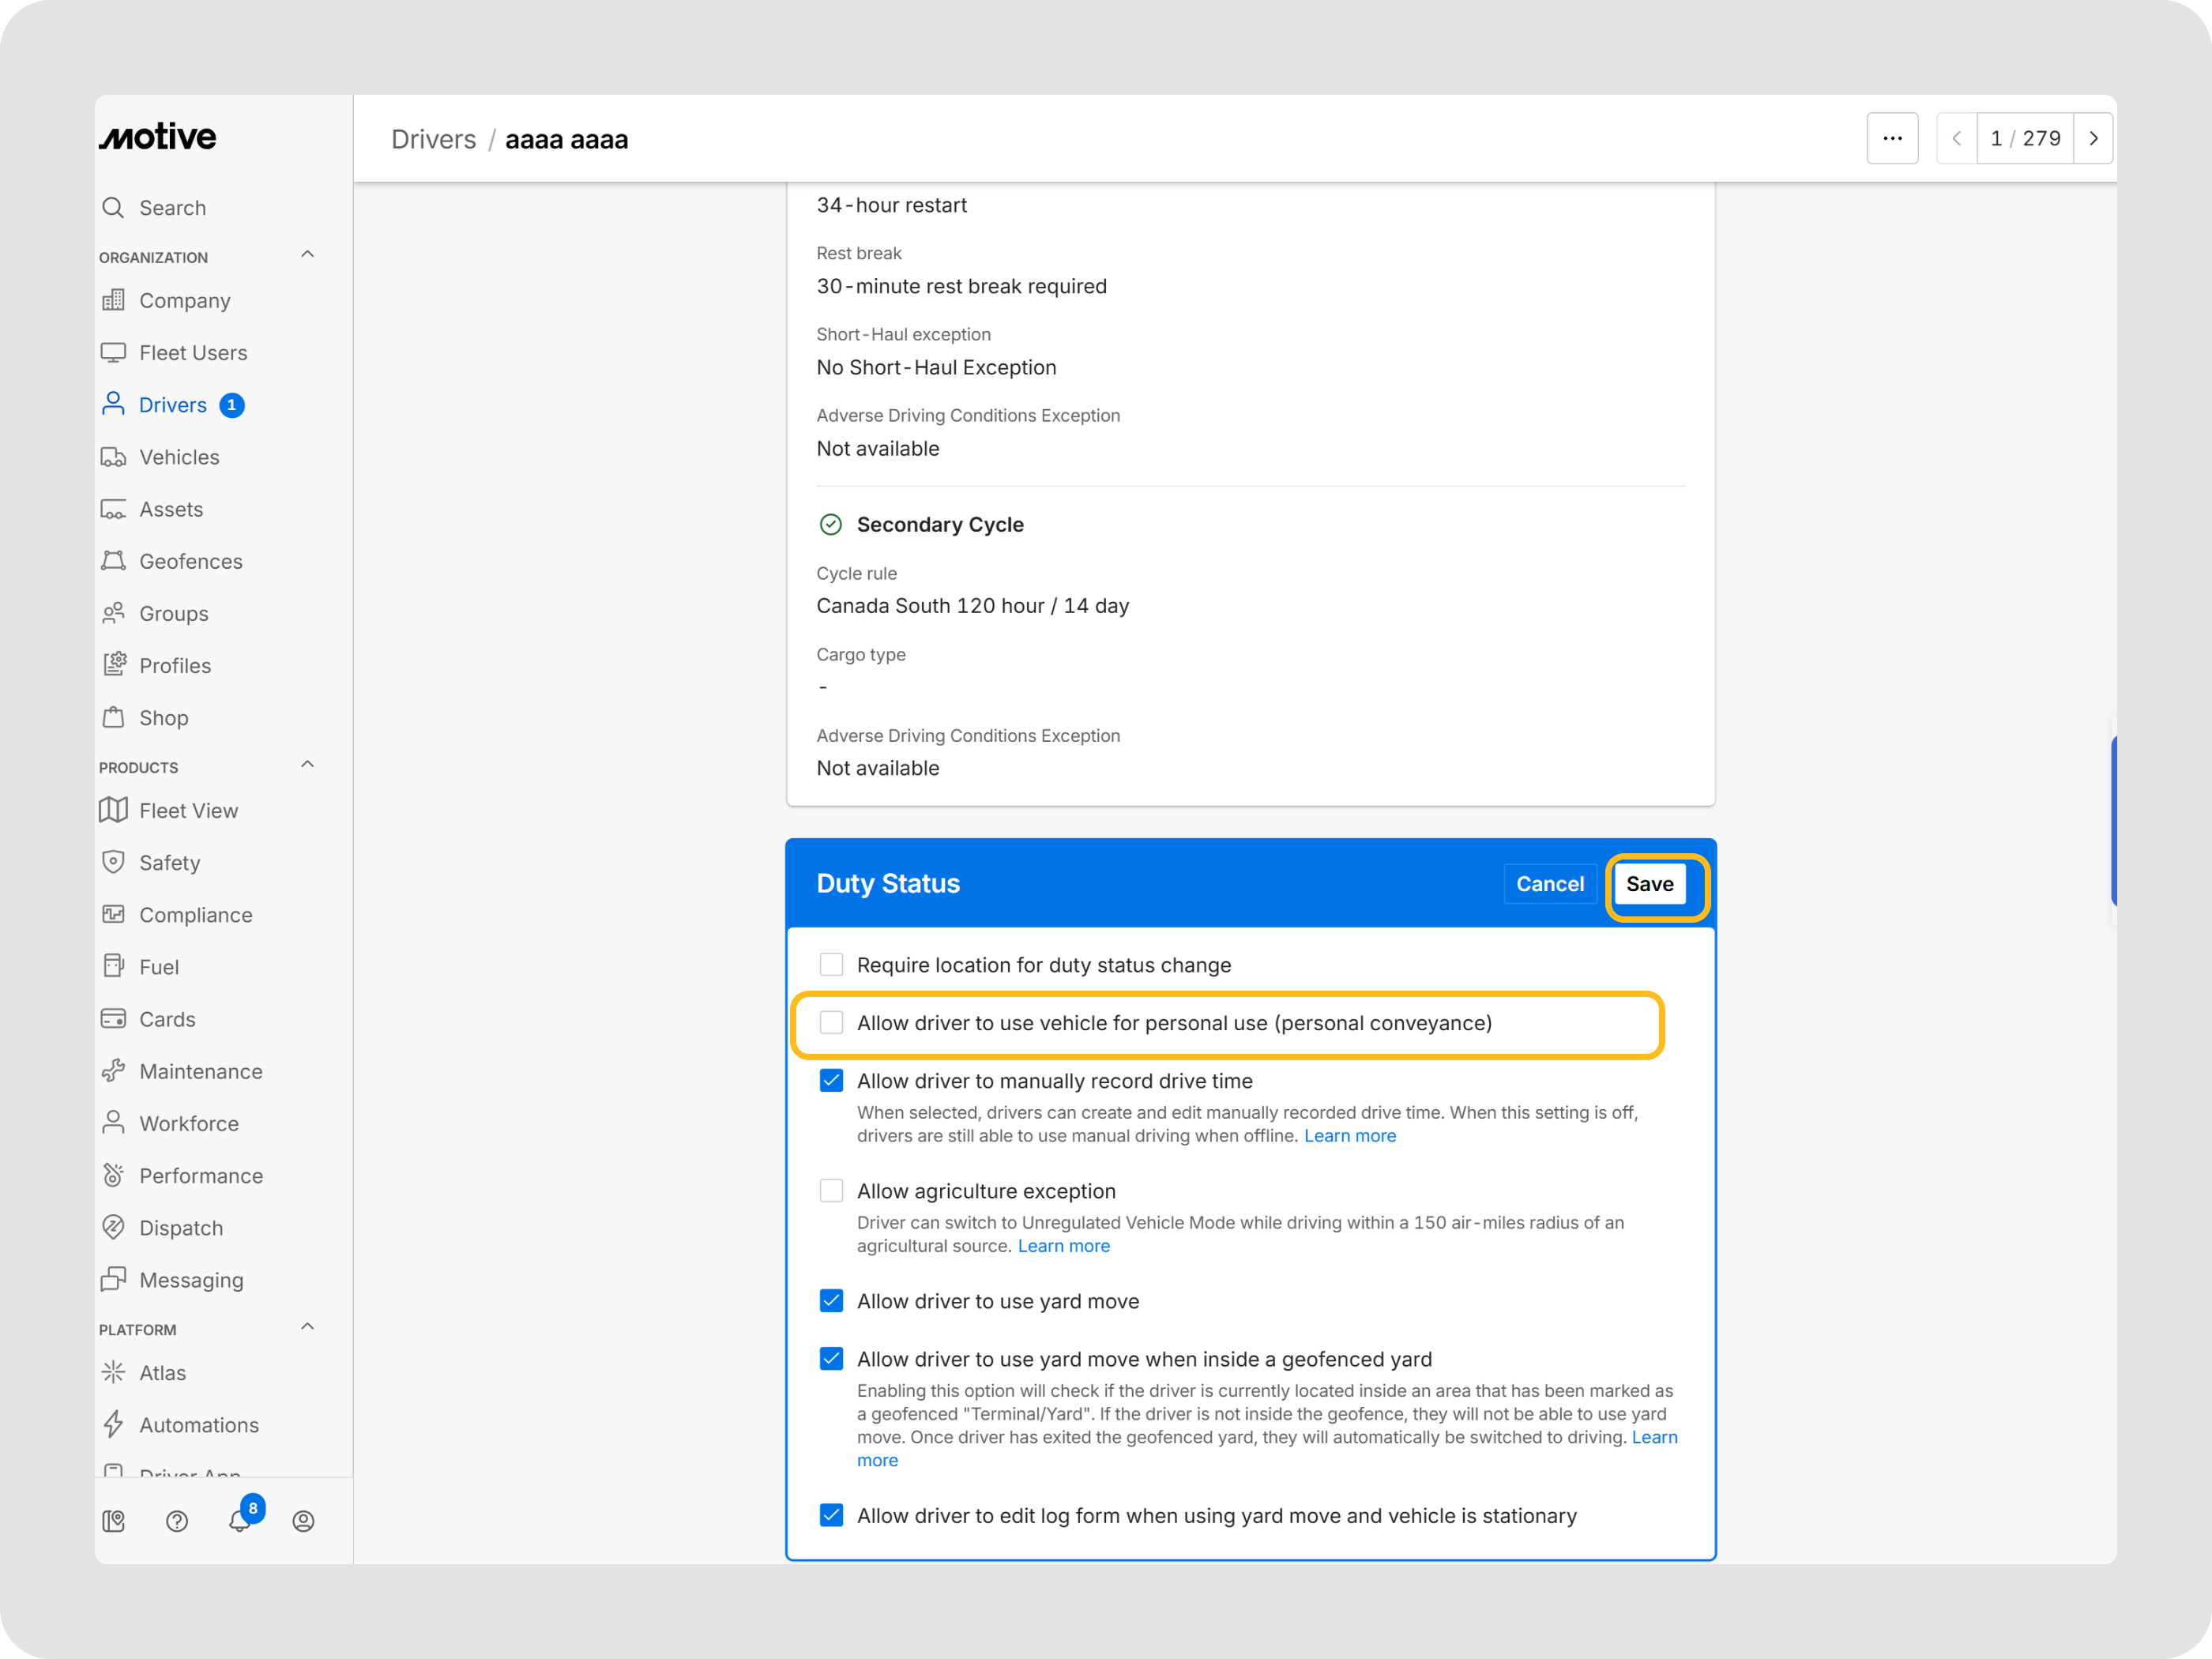Click the 1 / 279 page counter
The image size is (2212, 1659).
[2025, 138]
